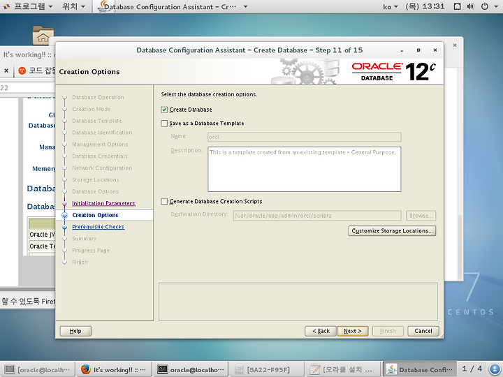Enable Generate Database Creation Scripts checkbox
Viewport: 503px width, 377px height.
tap(164, 201)
